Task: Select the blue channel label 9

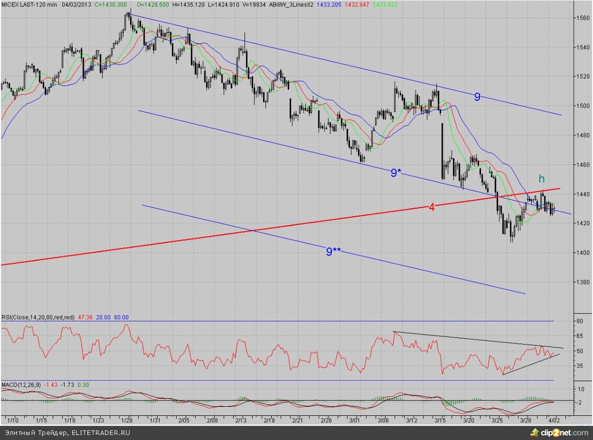Action: point(477,97)
